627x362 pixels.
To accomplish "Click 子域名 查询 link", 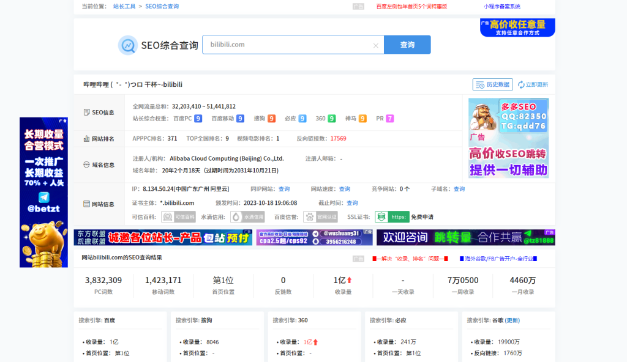I will (459, 188).
